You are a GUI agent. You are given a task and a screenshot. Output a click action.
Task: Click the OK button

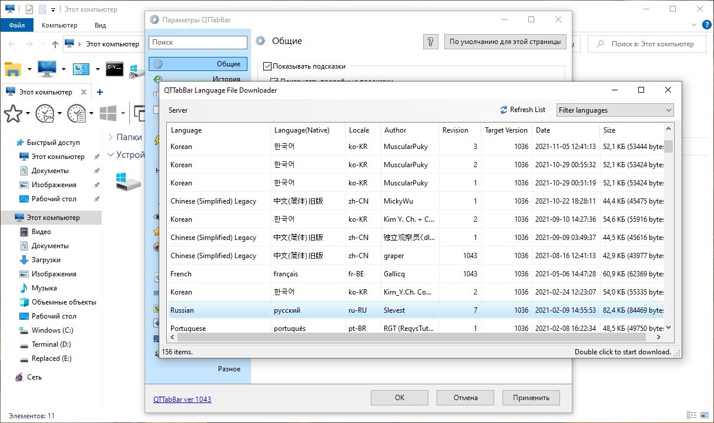[400, 397]
